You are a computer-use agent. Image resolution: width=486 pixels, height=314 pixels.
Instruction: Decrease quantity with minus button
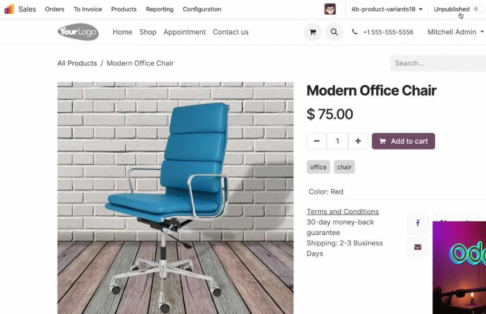317,141
